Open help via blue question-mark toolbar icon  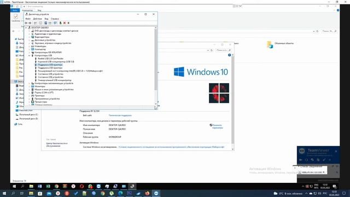point(46,23)
